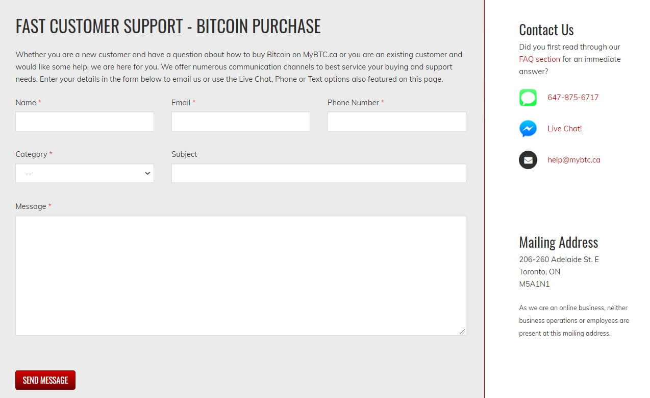Viewport: 650px width, 398px height.
Task: Click the Name field label
Action: pos(26,103)
